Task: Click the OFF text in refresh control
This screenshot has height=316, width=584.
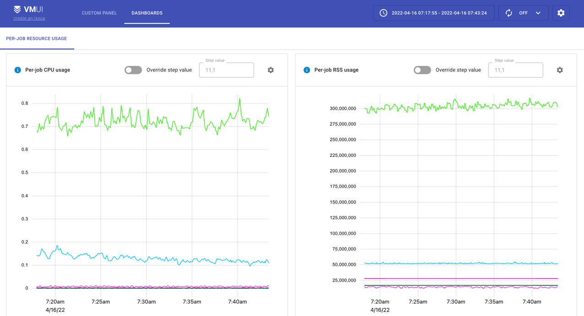Action: click(x=523, y=13)
